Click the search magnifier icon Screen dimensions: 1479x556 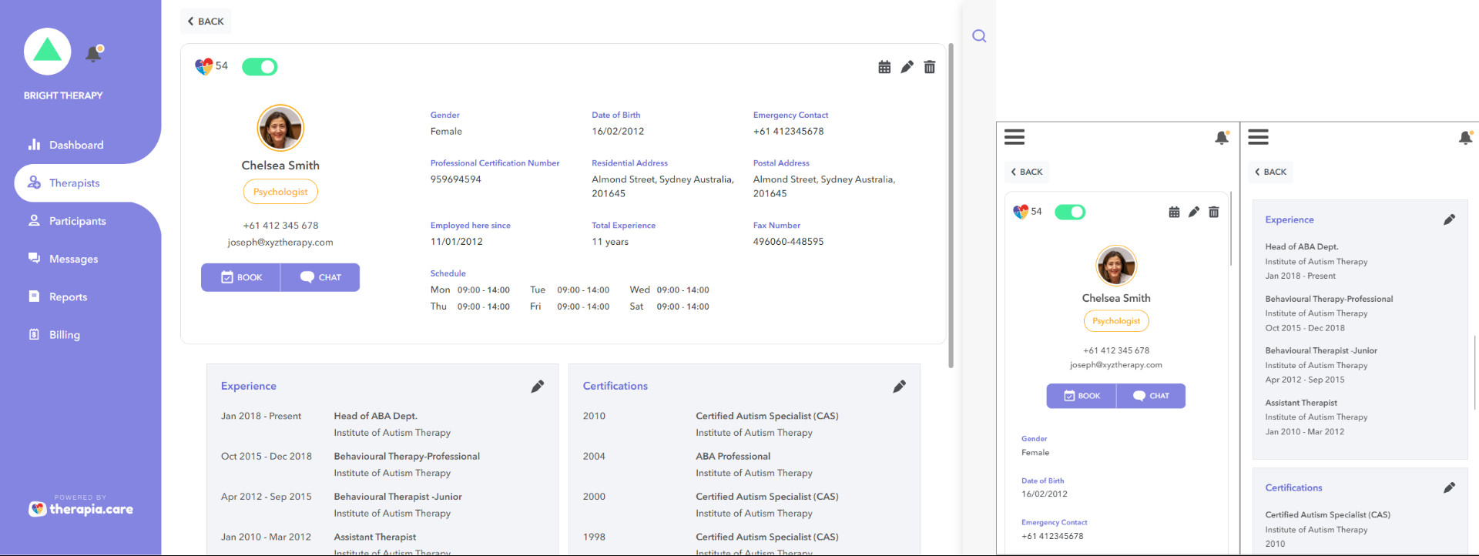pyautogui.click(x=979, y=36)
